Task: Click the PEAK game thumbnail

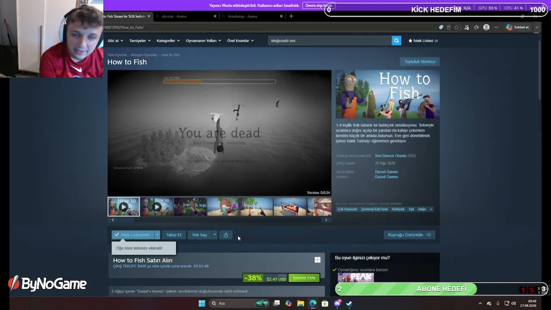Action: pos(356,278)
